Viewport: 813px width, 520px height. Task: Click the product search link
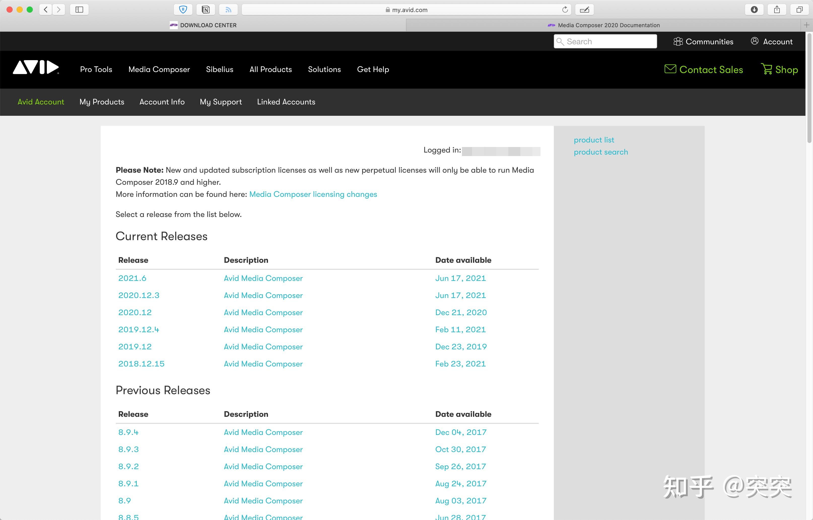pos(600,152)
